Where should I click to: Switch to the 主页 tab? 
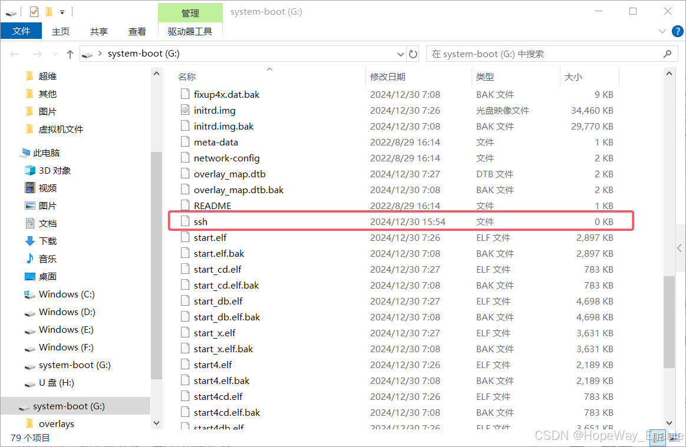tap(61, 31)
